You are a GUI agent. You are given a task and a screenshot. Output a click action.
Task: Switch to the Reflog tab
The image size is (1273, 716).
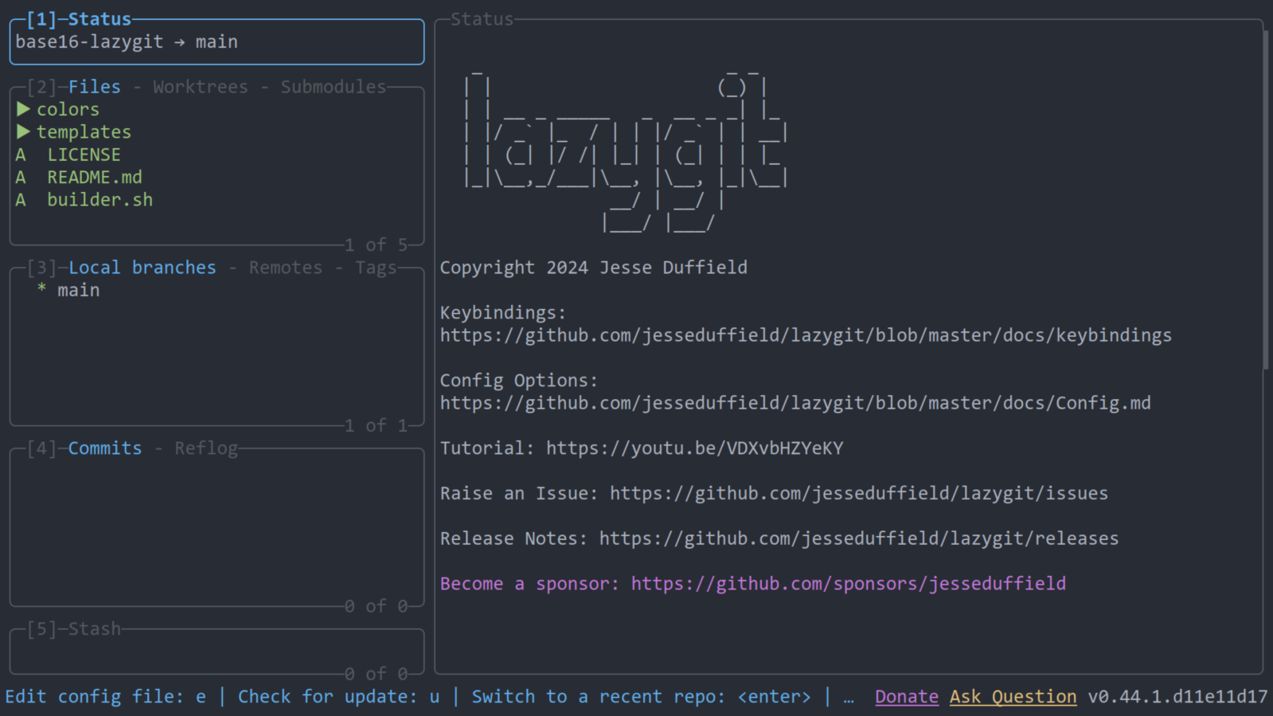click(206, 448)
